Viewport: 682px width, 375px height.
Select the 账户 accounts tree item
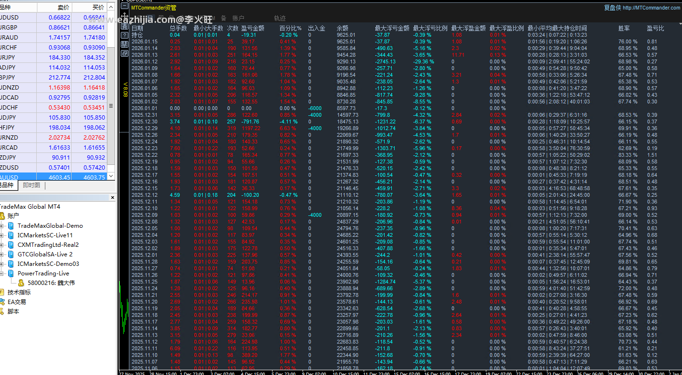tap(13, 216)
